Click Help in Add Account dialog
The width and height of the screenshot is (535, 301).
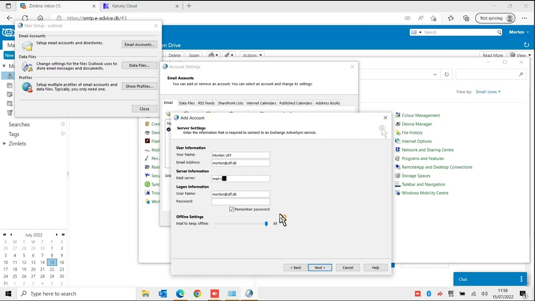pos(375,268)
